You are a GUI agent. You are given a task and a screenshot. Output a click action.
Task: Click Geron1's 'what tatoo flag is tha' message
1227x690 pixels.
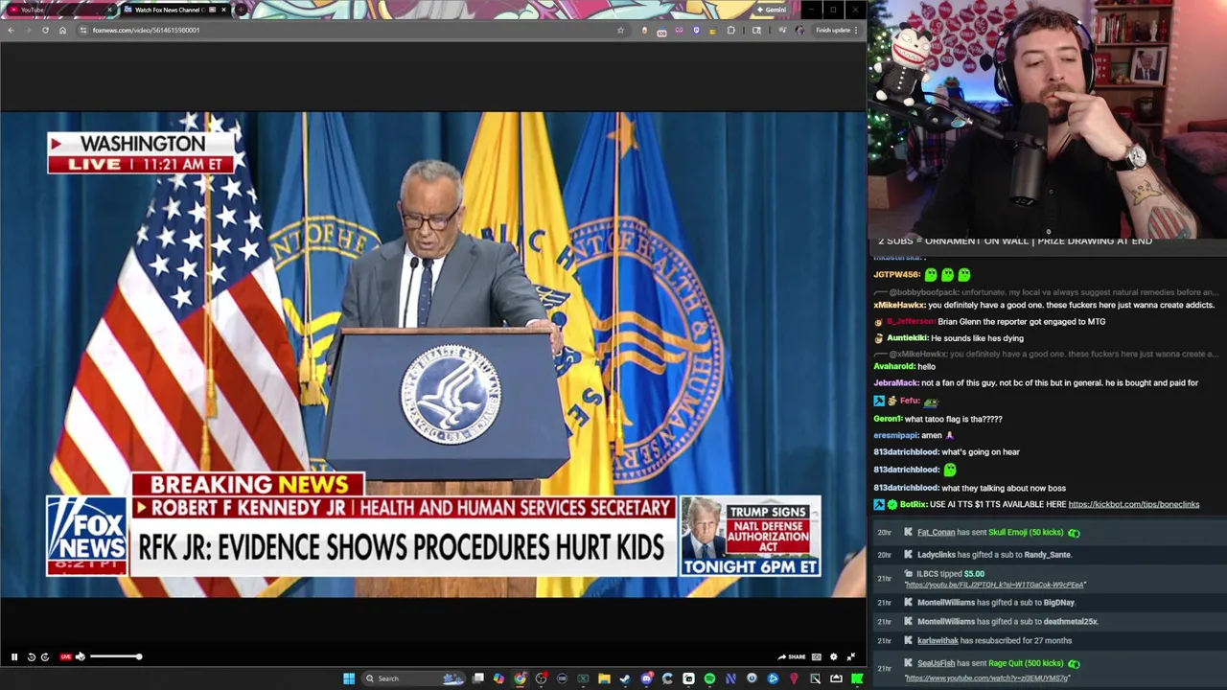(x=938, y=419)
